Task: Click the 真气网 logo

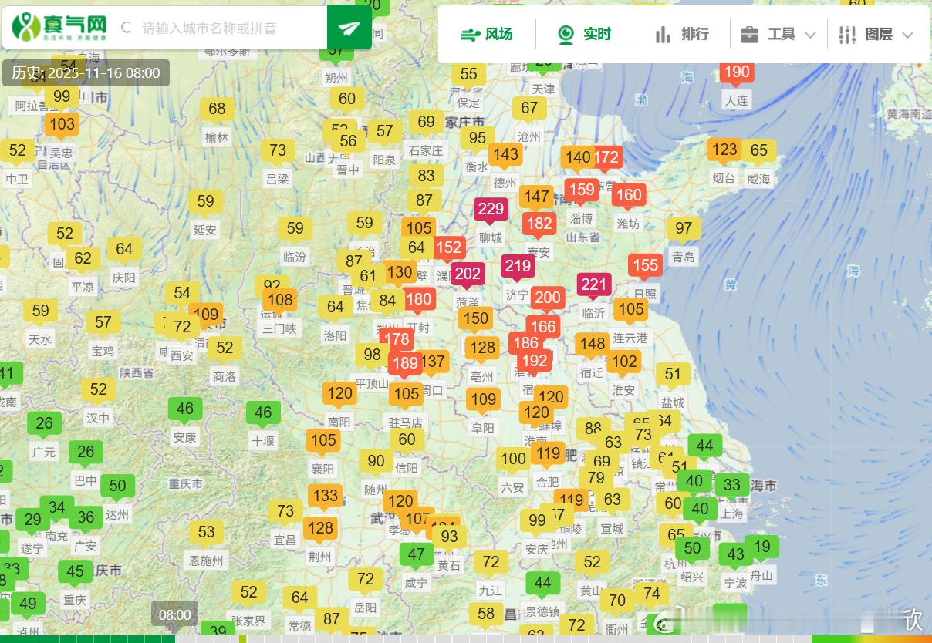Action: pos(59,27)
